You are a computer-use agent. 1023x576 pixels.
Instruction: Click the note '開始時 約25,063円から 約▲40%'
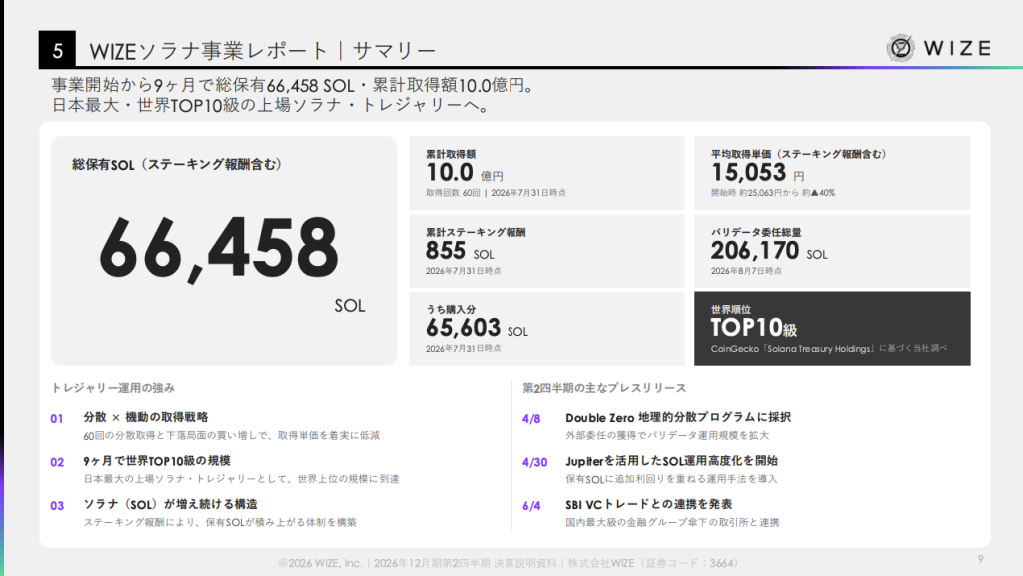(x=773, y=193)
